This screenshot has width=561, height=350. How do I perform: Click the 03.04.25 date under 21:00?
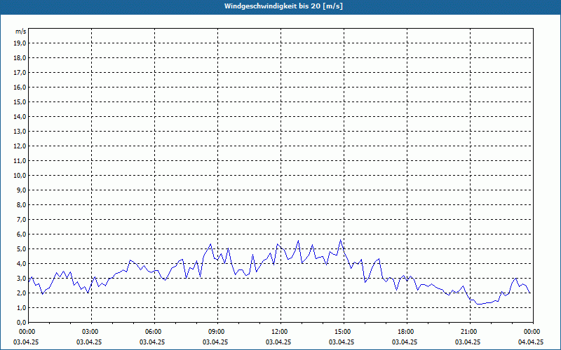coord(468,342)
